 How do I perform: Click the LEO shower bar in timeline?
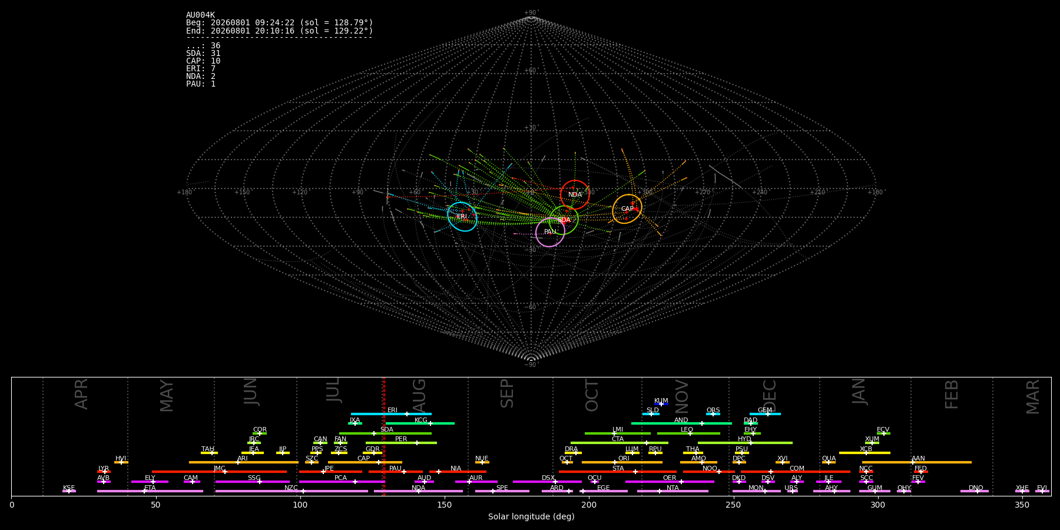tap(688, 433)
